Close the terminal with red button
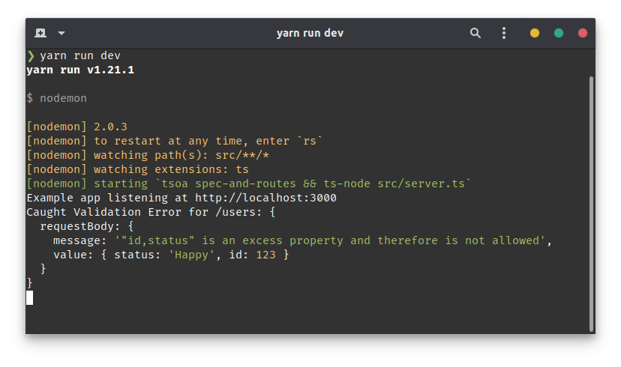621x367 pixels. pyautogui.click(x=582, y=33)
